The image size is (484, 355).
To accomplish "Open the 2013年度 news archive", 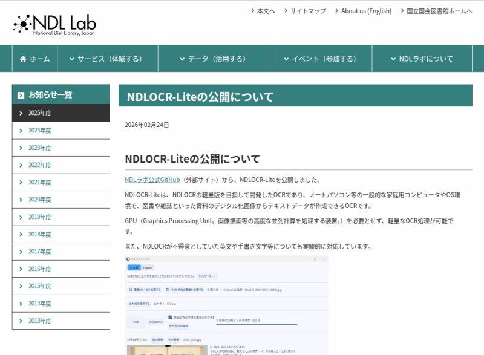I will click(x=40, y=321).
